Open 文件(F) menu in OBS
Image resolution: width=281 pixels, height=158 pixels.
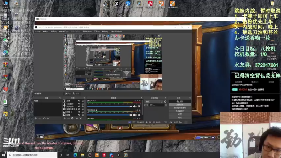(x=38, y=31)
